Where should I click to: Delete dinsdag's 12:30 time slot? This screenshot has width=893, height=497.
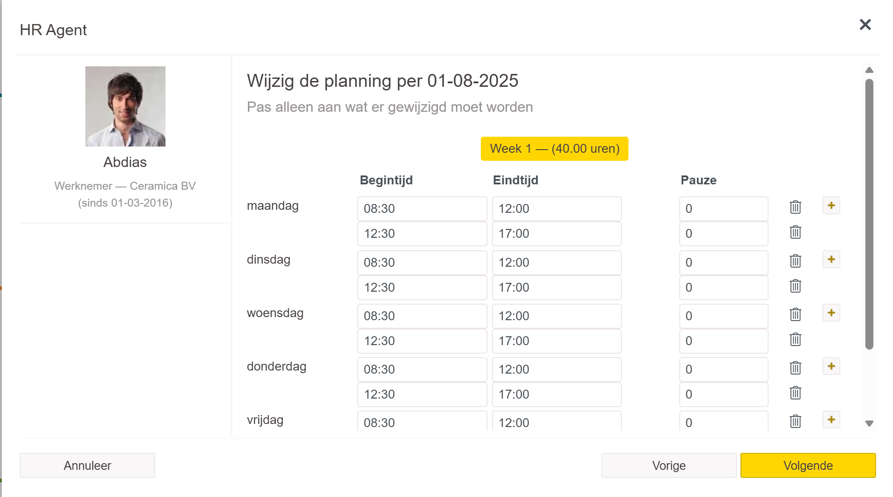point(795,286)
